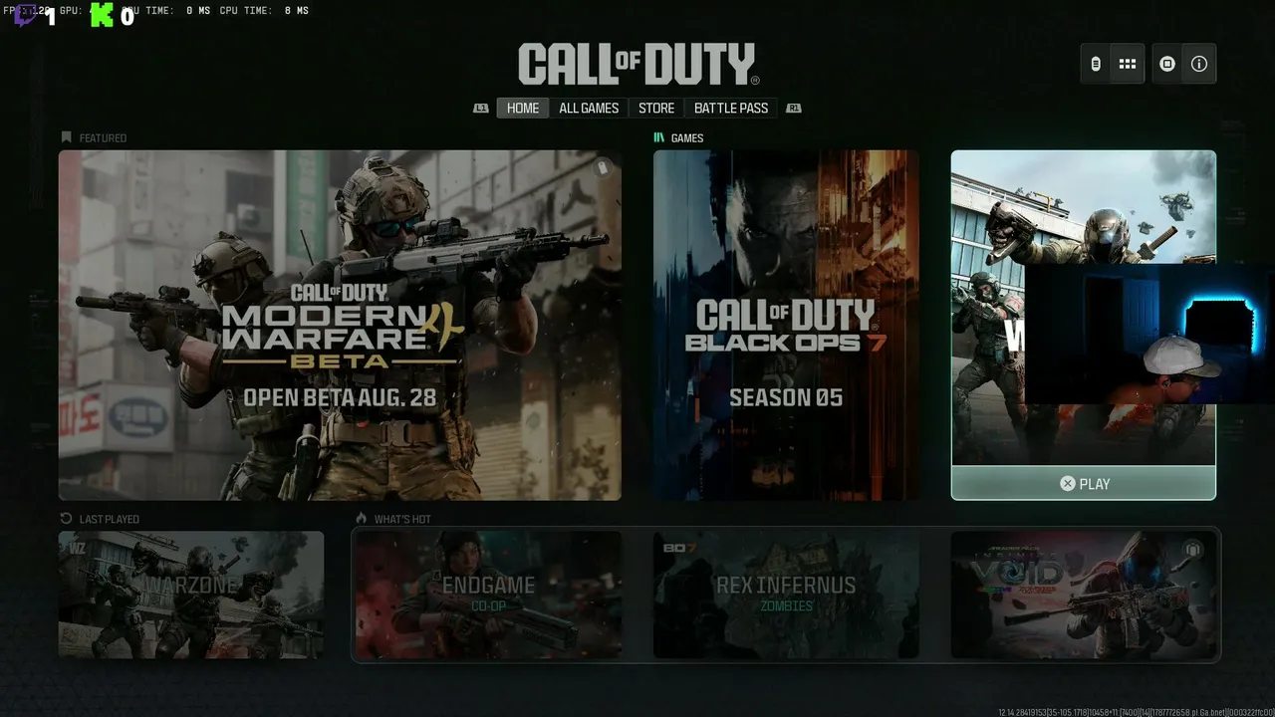
Task: Switch to the All Games tab
Action: (x=589, y=109)
